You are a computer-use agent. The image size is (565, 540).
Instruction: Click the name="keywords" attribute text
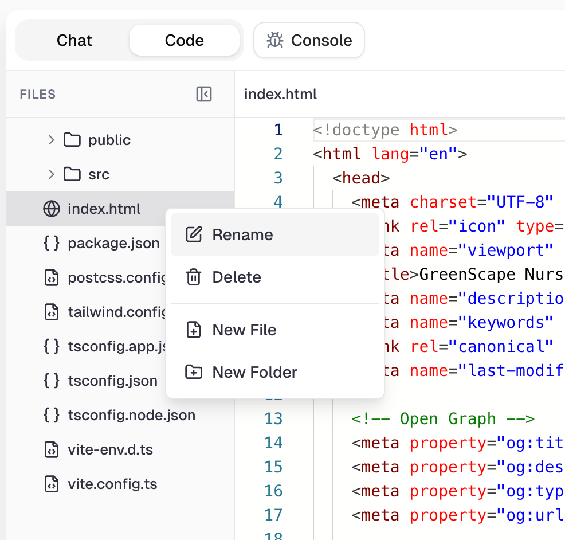pyautogui.click(x=482, y=323)
